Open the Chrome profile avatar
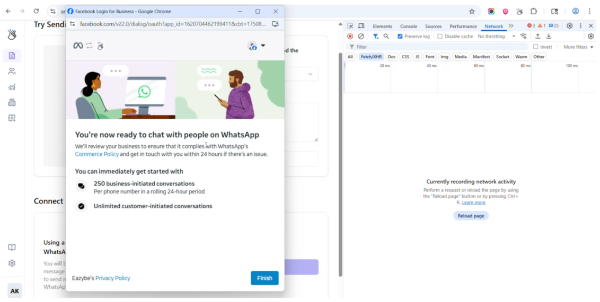Screen dimensions: 600x302 [x=575, y=11]
